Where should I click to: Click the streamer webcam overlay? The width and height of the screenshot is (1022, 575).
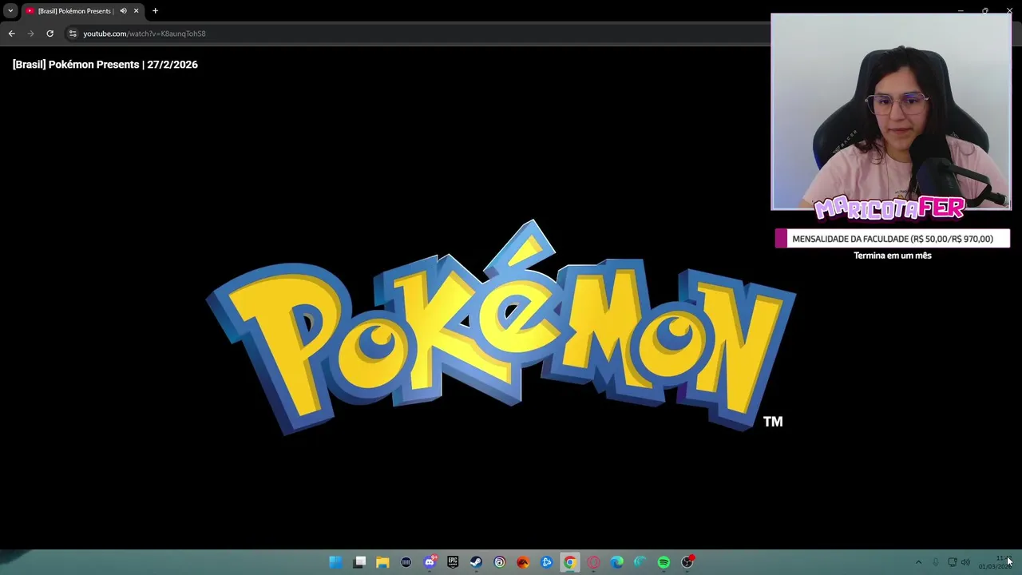(x=891, y=112)
